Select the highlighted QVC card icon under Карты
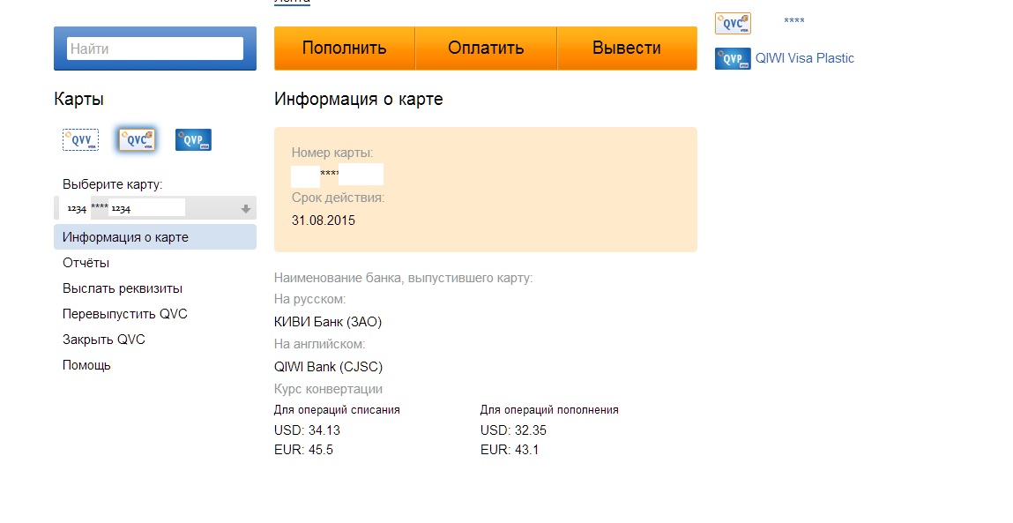 [137, 139]
